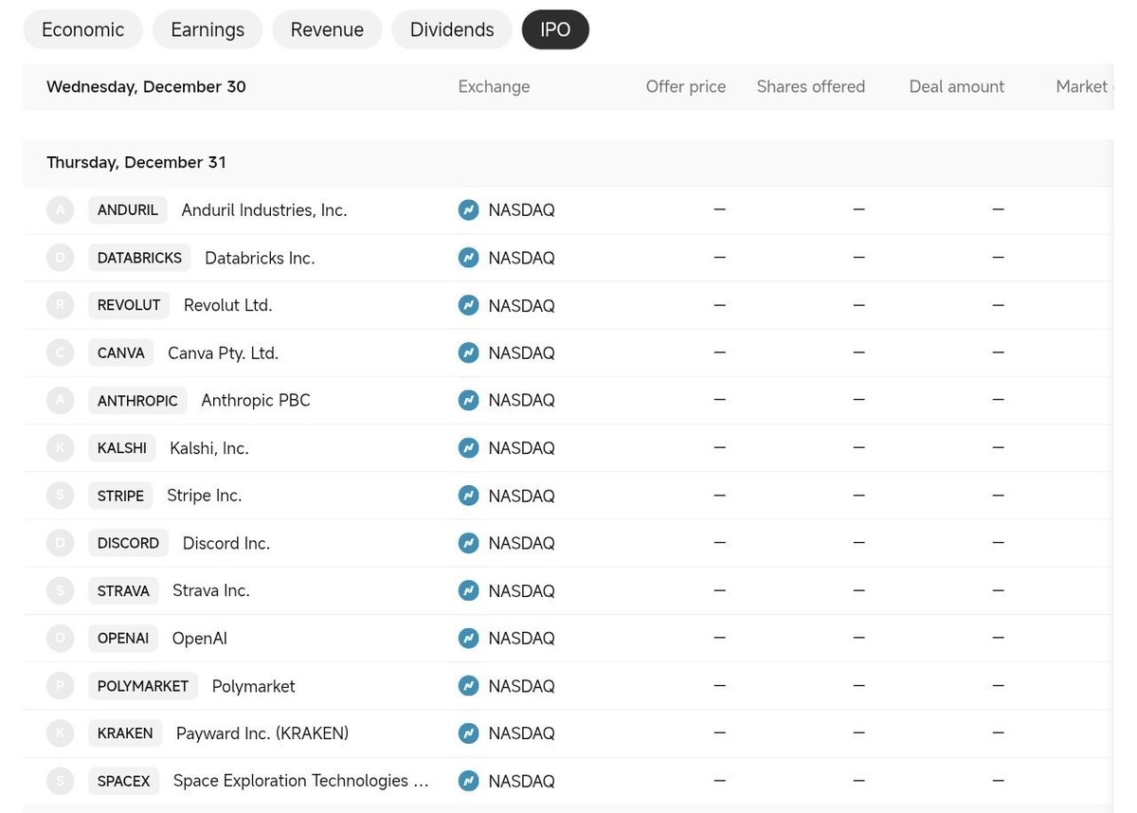Click the Canva letter avatar icon

pyautogui.click(x=61, y=352)
